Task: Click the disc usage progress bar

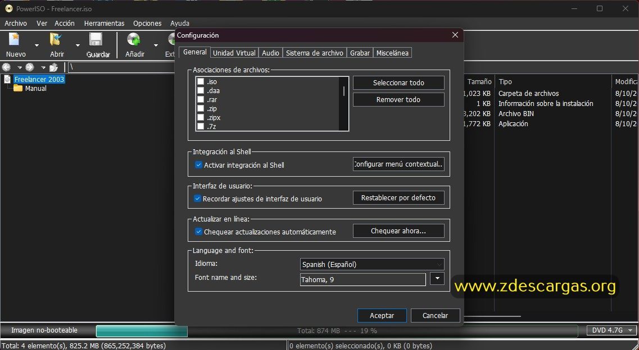Action: (x=337, y=330)
